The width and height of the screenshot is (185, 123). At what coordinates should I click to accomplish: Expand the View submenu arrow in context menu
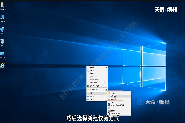106,68
